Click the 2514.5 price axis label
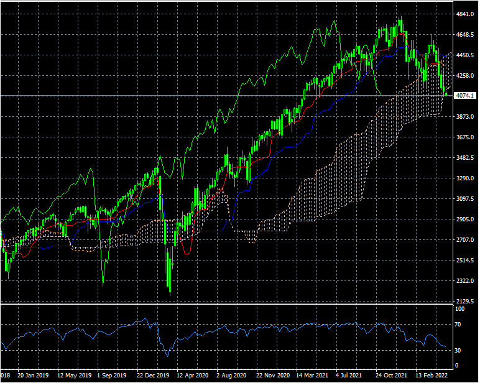The image size is (480, 383). (x=464, y=261)
